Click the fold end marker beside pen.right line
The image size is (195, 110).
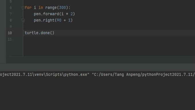pyautogui.click(x=23, y=20)
